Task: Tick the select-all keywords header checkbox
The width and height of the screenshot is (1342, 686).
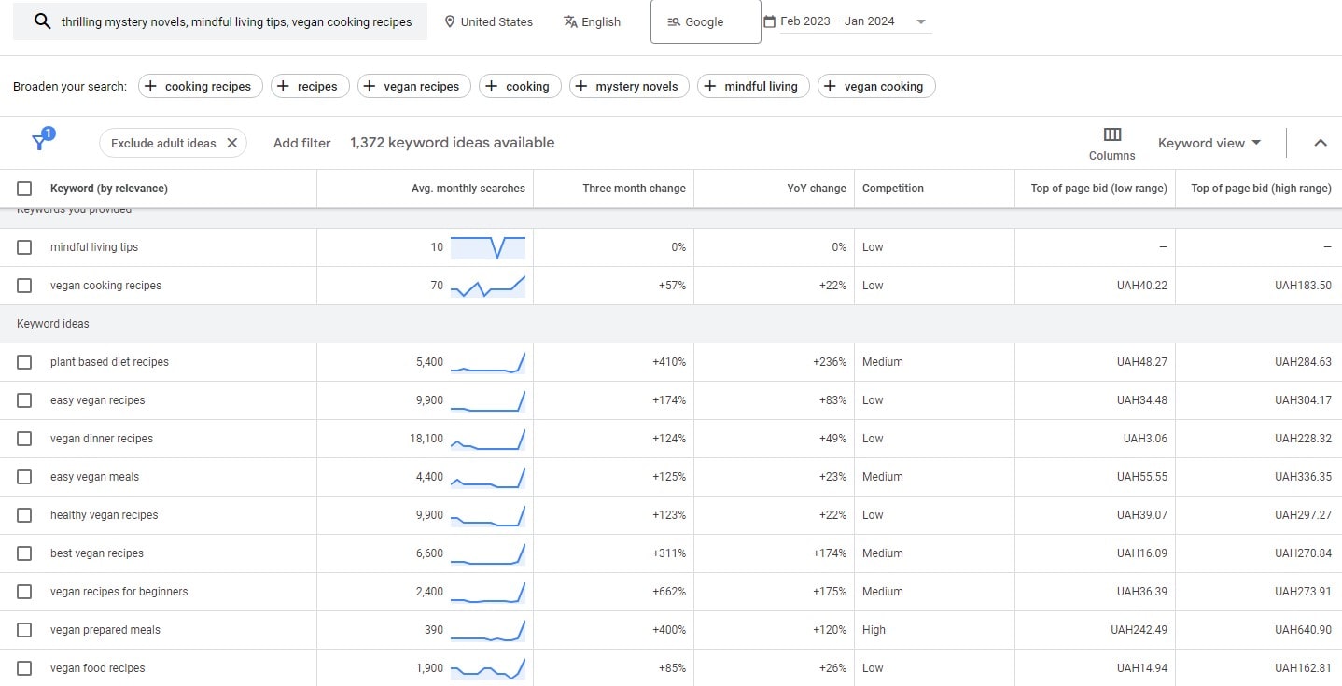Action: 24,189
